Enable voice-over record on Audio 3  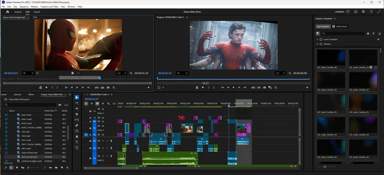click(111, 156)
